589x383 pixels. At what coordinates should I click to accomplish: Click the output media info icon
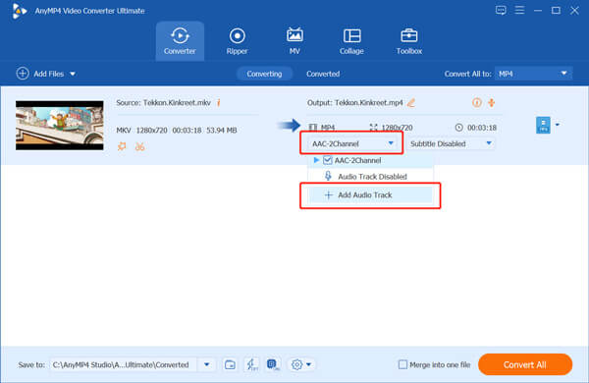[477, 102]
